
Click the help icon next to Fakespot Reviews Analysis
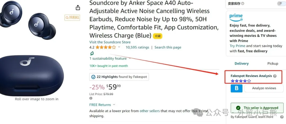275,76
